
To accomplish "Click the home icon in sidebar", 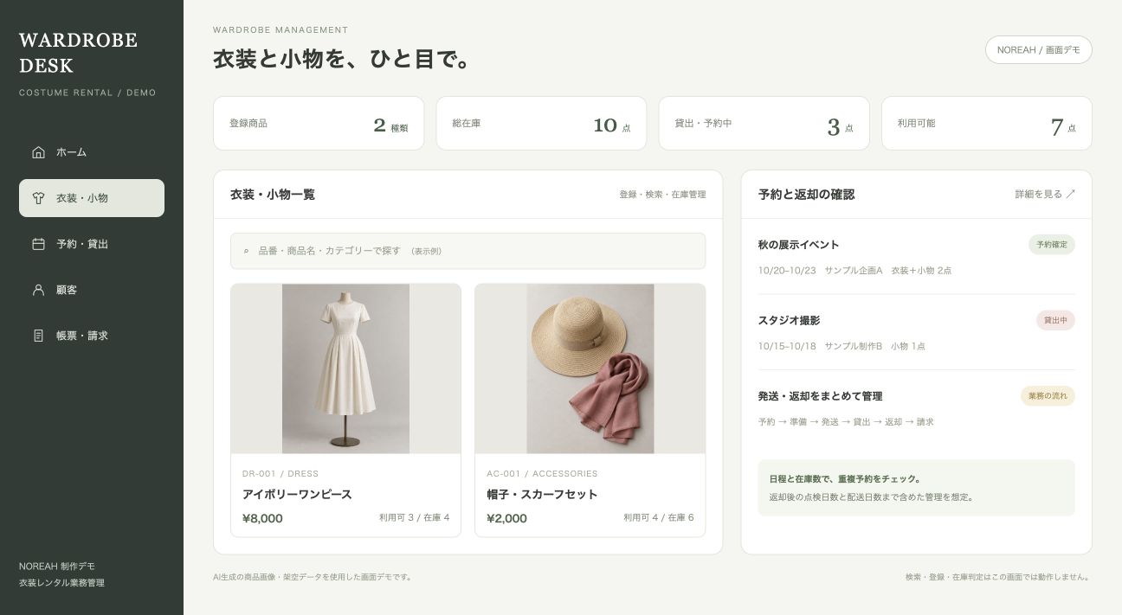I will pos(38,152).
